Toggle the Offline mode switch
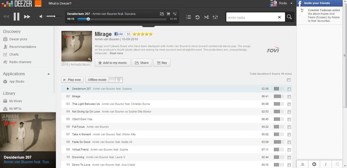The image size is (347, 168). 116,80
